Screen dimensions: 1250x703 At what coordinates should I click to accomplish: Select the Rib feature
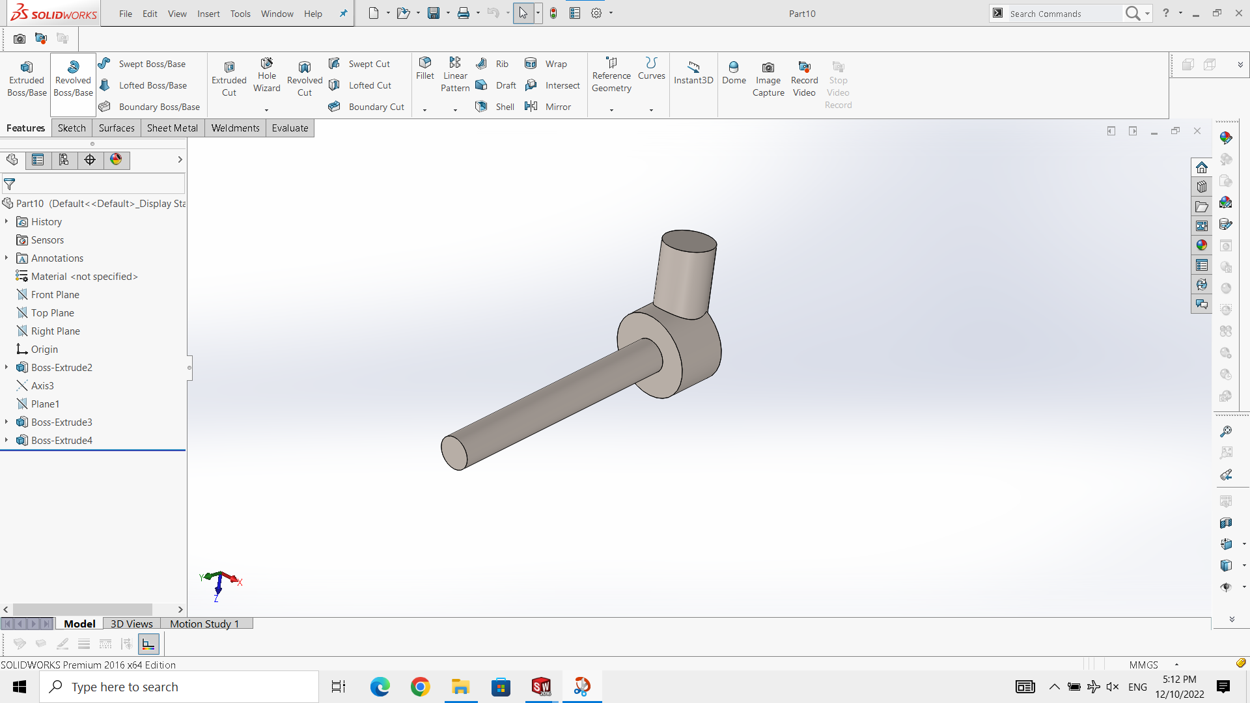tap(492, 64)
